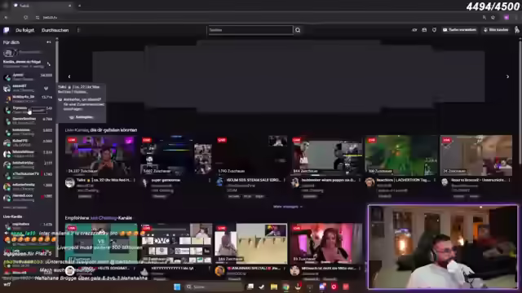Open the 'Durchsuchen' browse tab
Viewport: 522px width, 293px height.
coord(55,30)
